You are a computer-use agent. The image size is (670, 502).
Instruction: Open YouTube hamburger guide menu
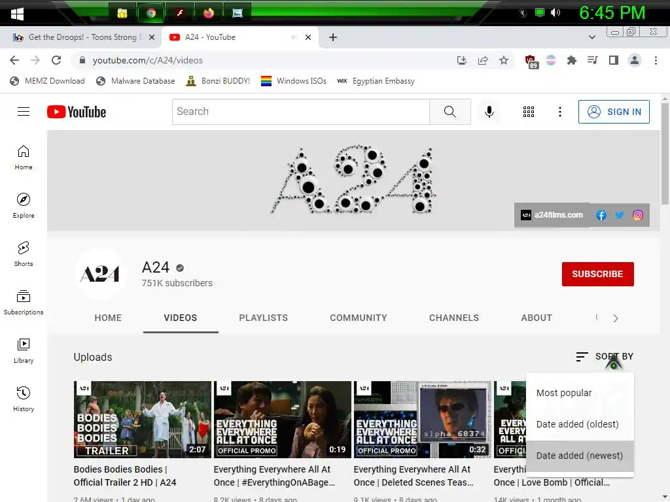(24, 111)
